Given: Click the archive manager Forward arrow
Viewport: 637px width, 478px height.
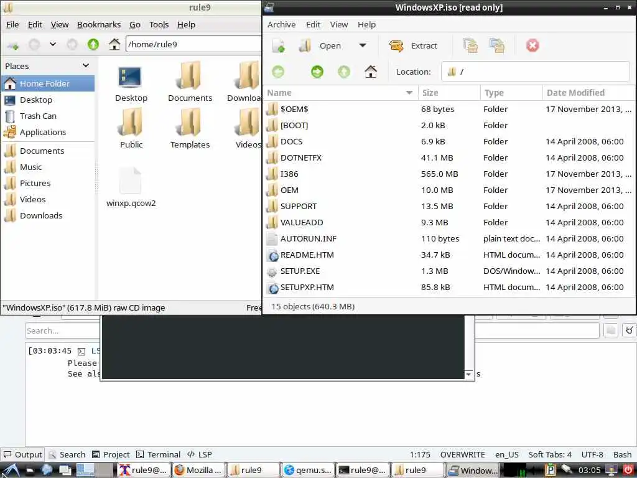Looking at the screenshot, I should pyautogui.click(x=317, y=72).
